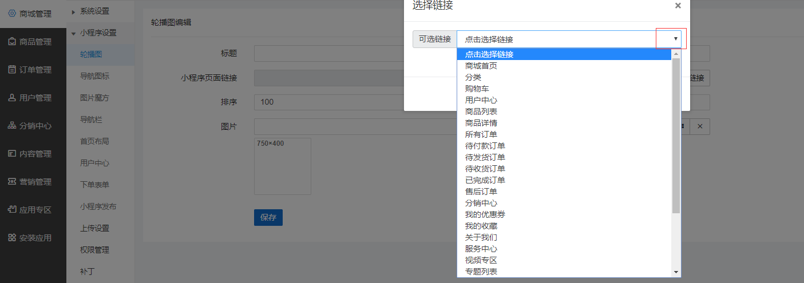Open the 应用专区 puzzle icon

[x=12, y=210]
